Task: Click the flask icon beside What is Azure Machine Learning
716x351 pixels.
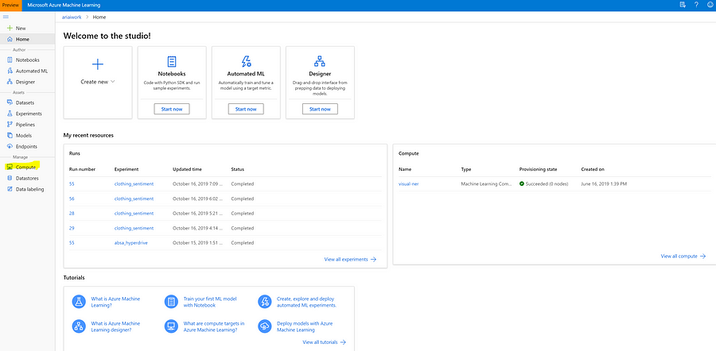Action: [79, 302]
